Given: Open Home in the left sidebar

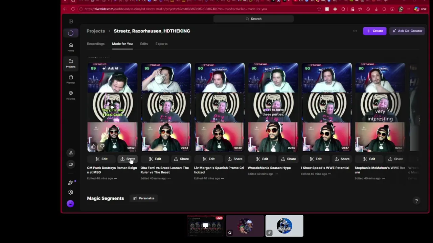Looking at the screenshot, I should pos(71,47).
